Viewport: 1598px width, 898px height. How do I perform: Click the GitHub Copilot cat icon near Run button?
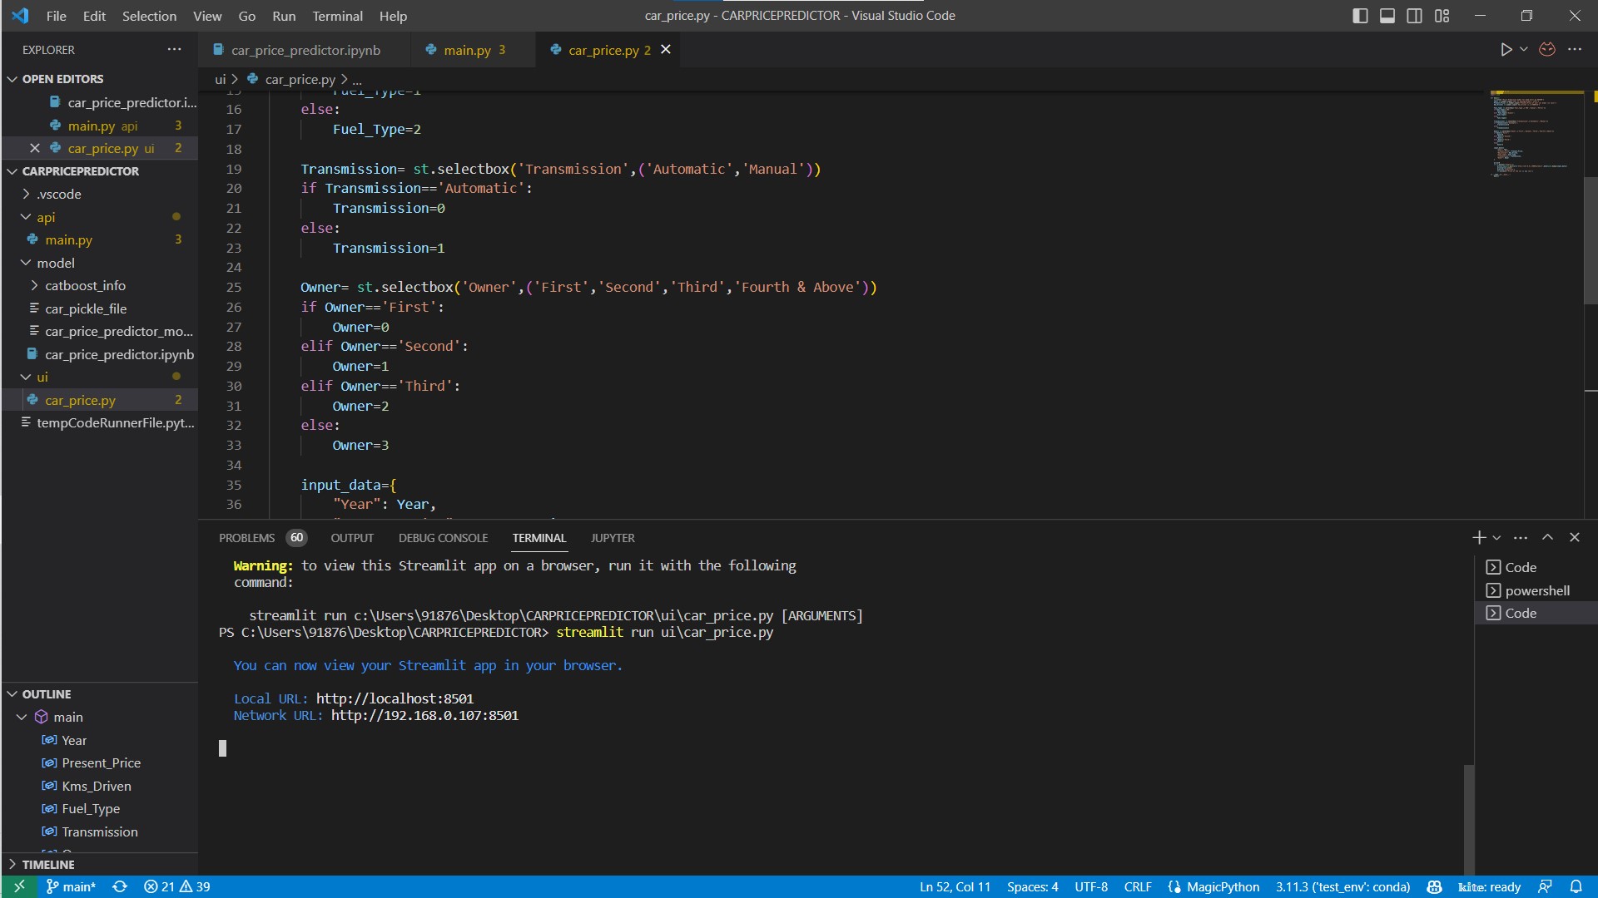1547,49
